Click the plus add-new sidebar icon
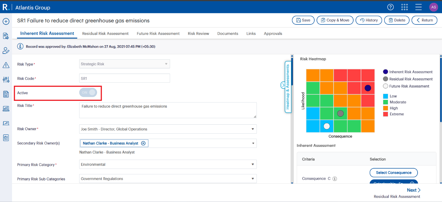This screenshot has height=202, width=442. (6, 22)
